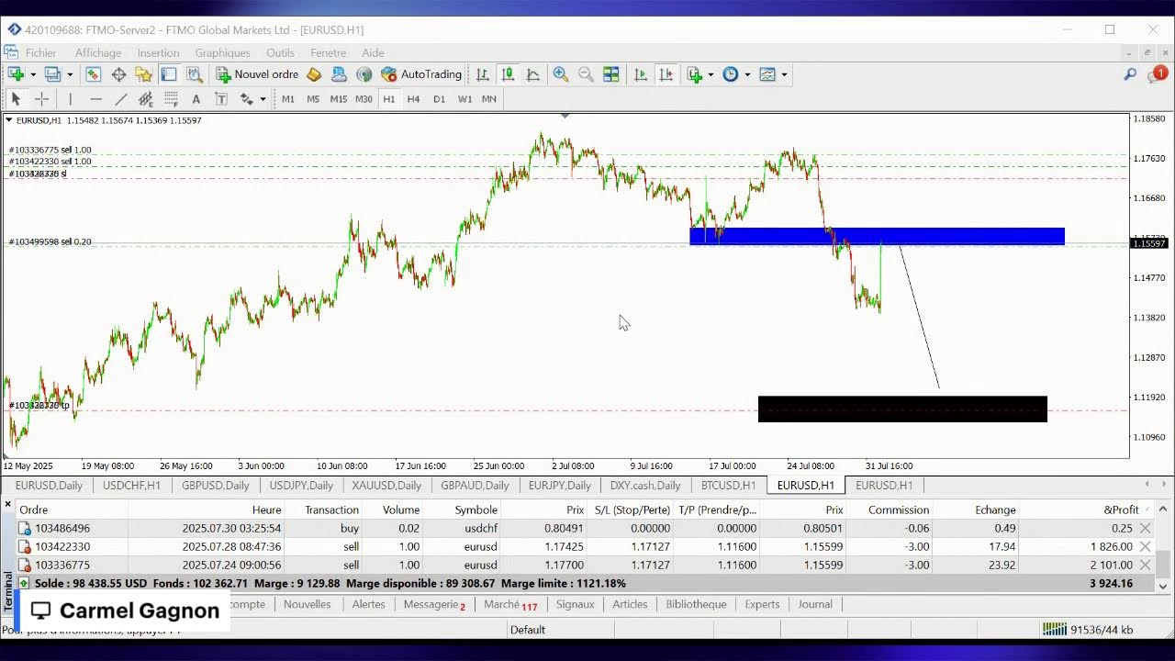Screen dimensions: 1175x661
Task: Close order 103422330 with X
Action: [1145, 546]
